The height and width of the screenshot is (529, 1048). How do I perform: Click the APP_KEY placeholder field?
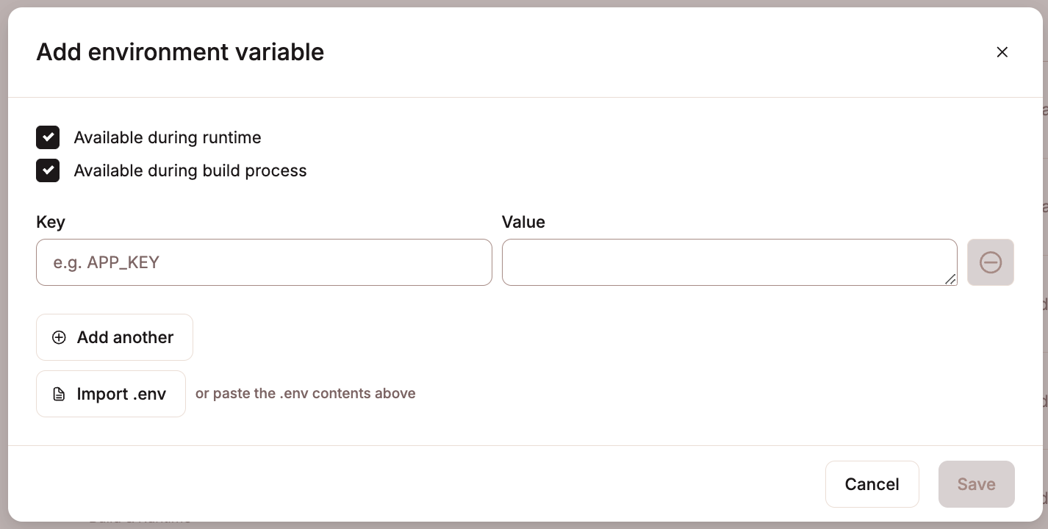(264, 262)
